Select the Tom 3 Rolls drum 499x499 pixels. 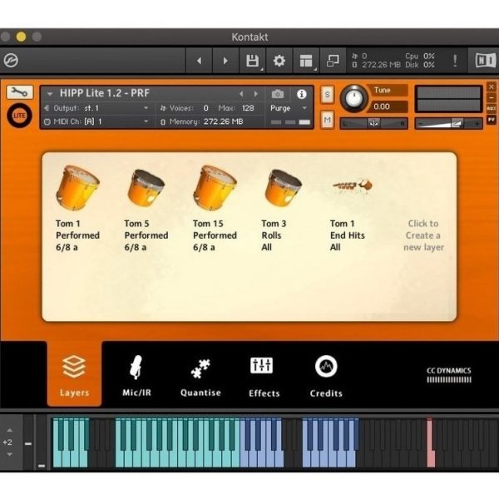[283, 189]
